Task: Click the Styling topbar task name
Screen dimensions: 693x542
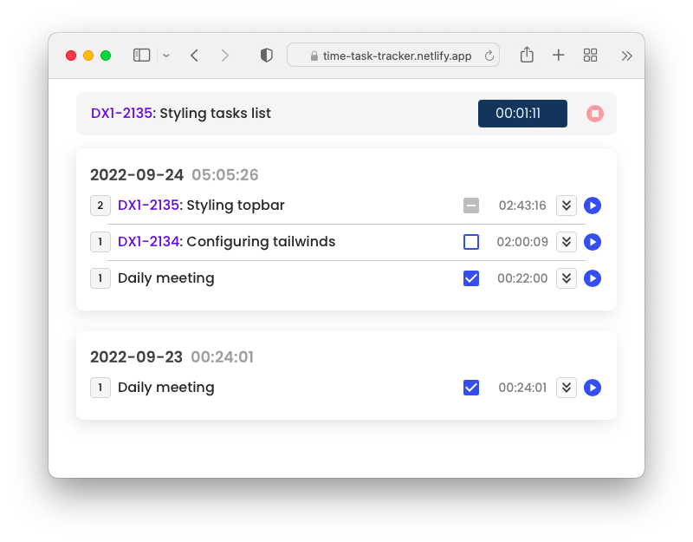Action: (236, 206)
